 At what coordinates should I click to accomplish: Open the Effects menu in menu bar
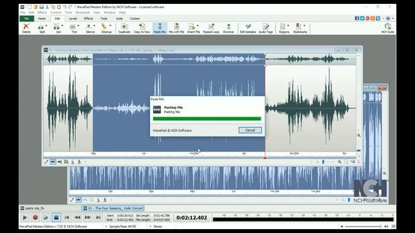tap(42, 12)
